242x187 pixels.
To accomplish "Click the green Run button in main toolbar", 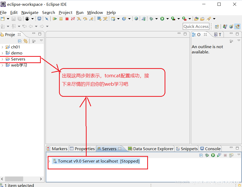I will [x=162, y=19].
